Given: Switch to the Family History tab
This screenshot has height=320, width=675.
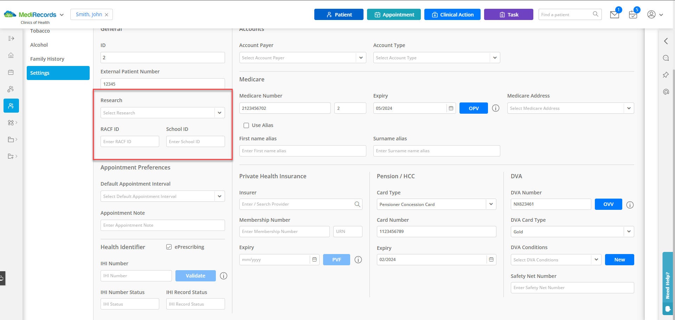Looking at the screenshot, I should point(47,59).
